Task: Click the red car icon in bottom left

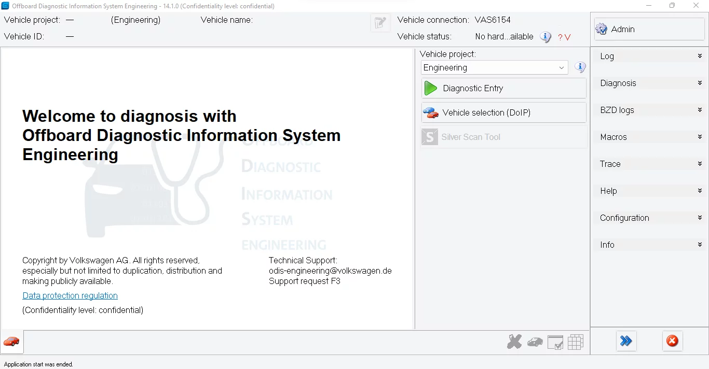Action: pyautogui.click(x=11, y=342)
